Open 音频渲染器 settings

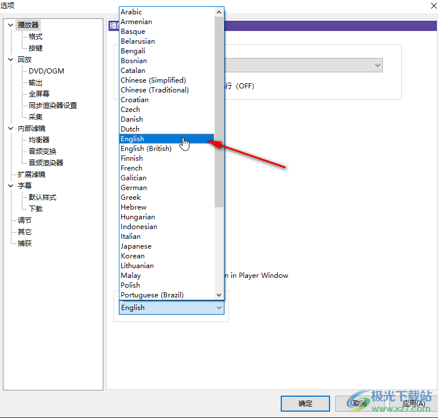coord(46,162)
